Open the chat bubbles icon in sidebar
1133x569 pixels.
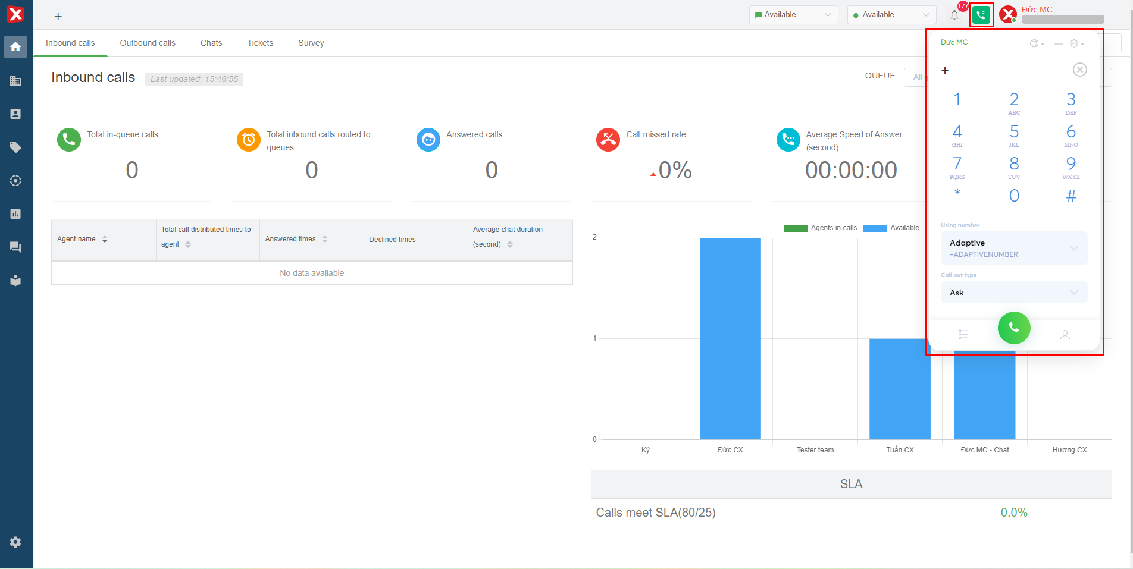coord(15,247)
